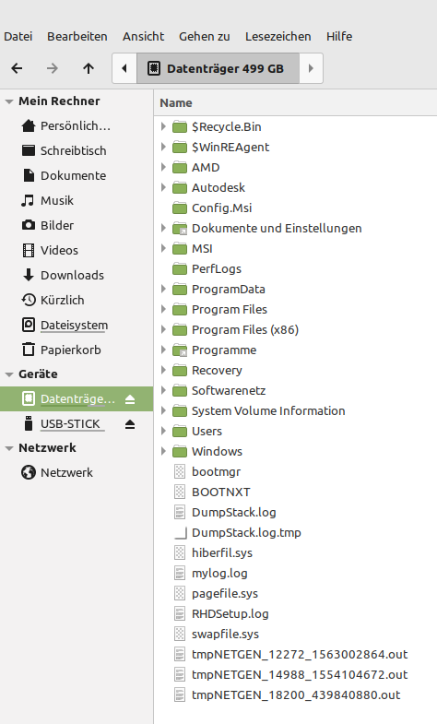This screenshot has width=437, height=724.
Task: Open the Ansicht menu
Action: pyautogui.click(x=143, y=37)
